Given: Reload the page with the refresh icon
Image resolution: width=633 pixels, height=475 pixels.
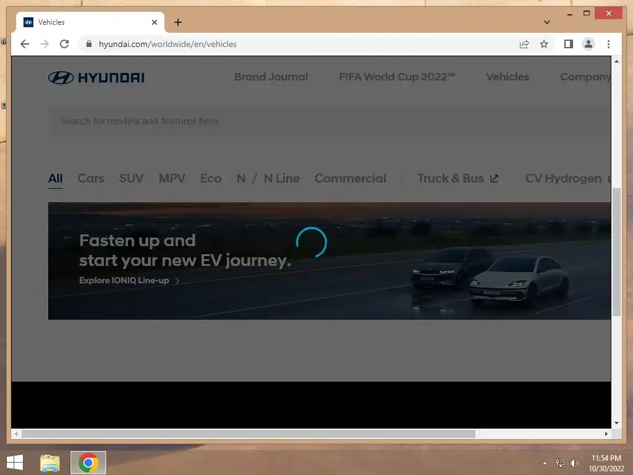Looking at the screenshot, I should [x=64, y=44].
